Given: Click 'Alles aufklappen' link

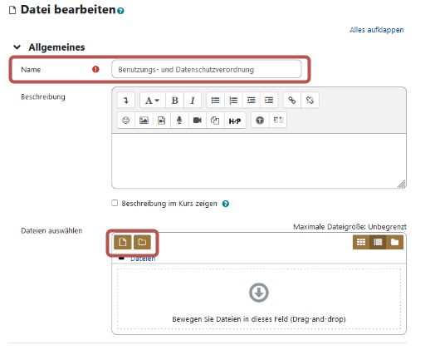Looking at the screenshot, I should pos(377,30).
